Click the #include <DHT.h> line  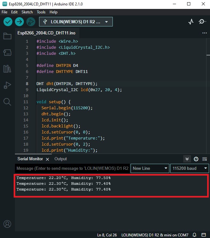(56, 54)
